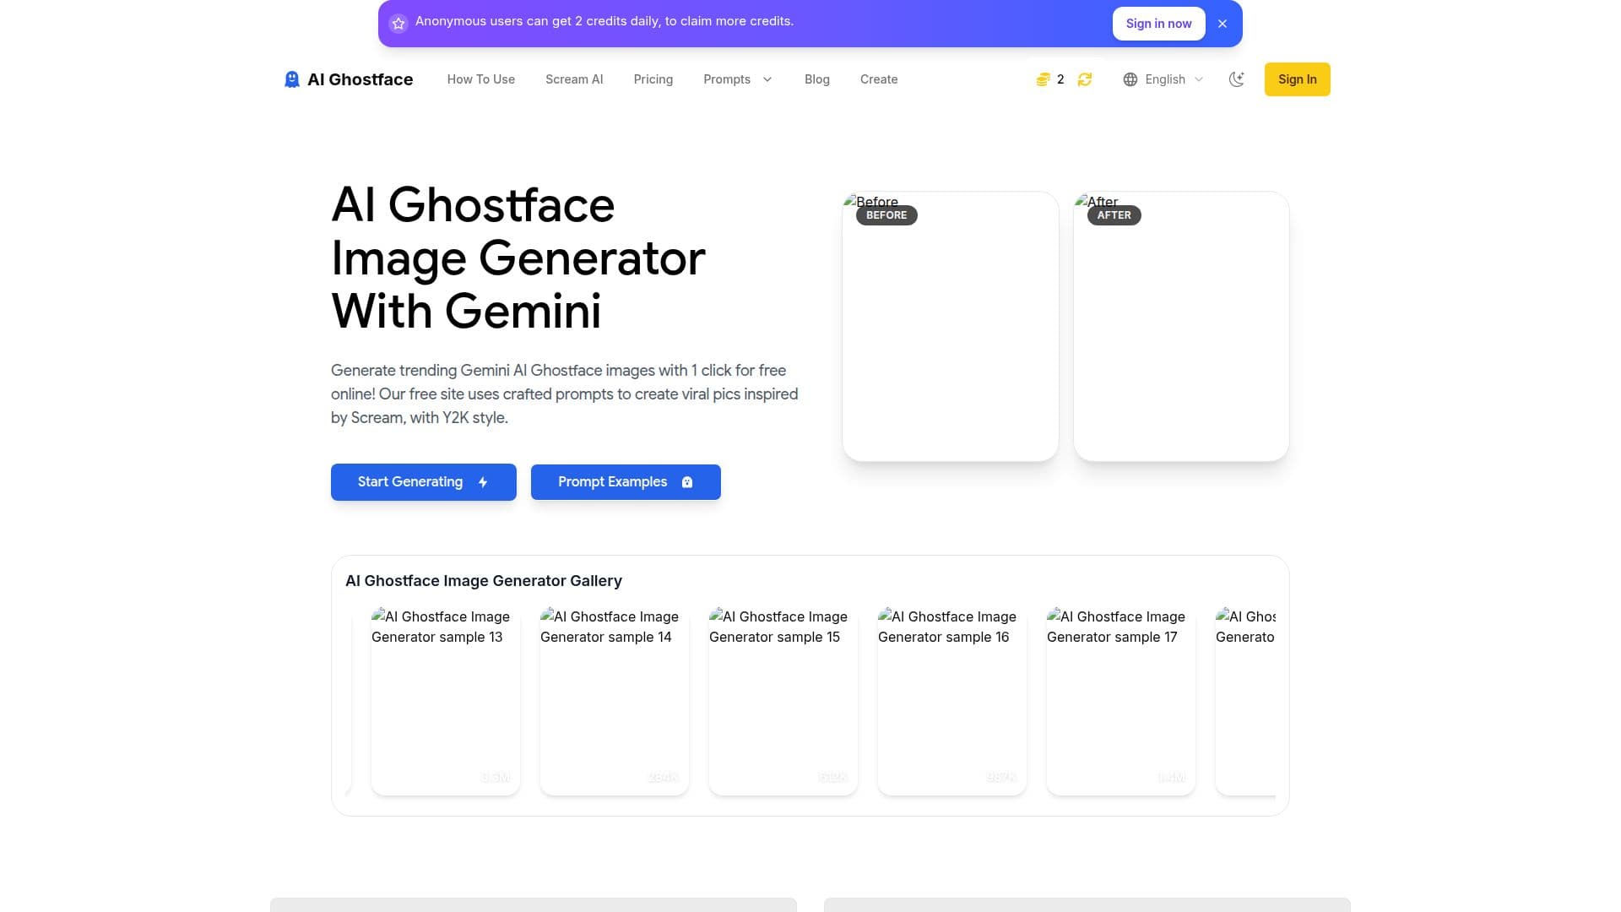The width and height of the screenshot is (1621, 912).
Task: Open gallery sample 15 thumbnail
Action: 783,701
